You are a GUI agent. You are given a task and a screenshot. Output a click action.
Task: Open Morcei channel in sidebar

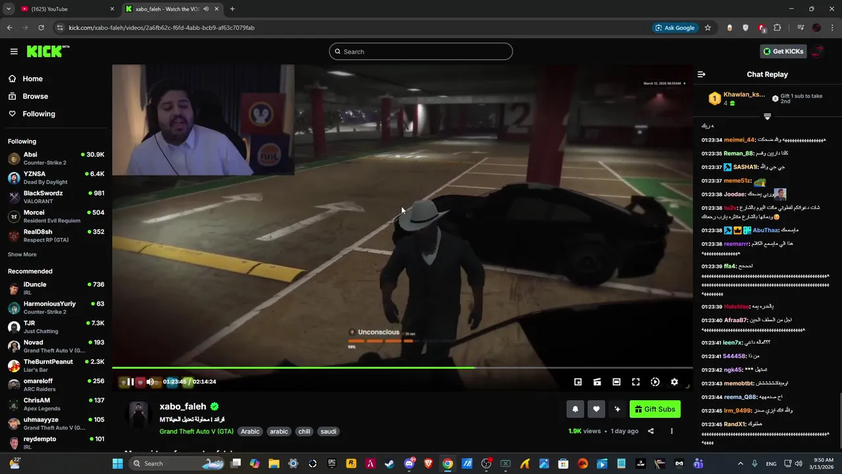tap(56, 216)
